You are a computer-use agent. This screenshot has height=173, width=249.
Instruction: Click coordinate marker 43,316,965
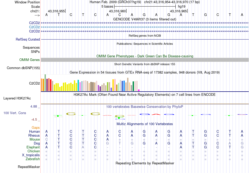[178, 11]
